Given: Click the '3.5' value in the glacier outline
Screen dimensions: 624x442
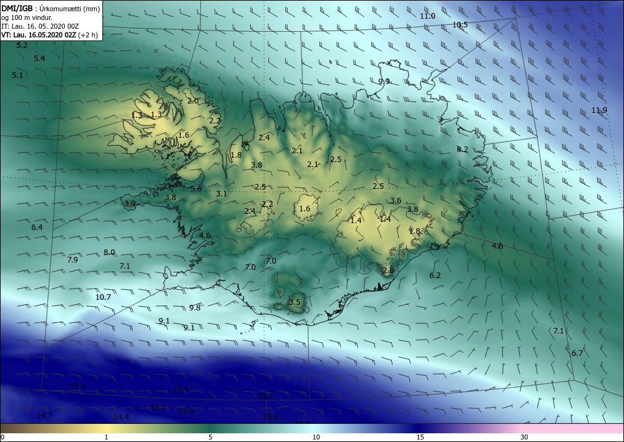Looking at the screenshot, I should pyautogui.click(x=295, y=302).
